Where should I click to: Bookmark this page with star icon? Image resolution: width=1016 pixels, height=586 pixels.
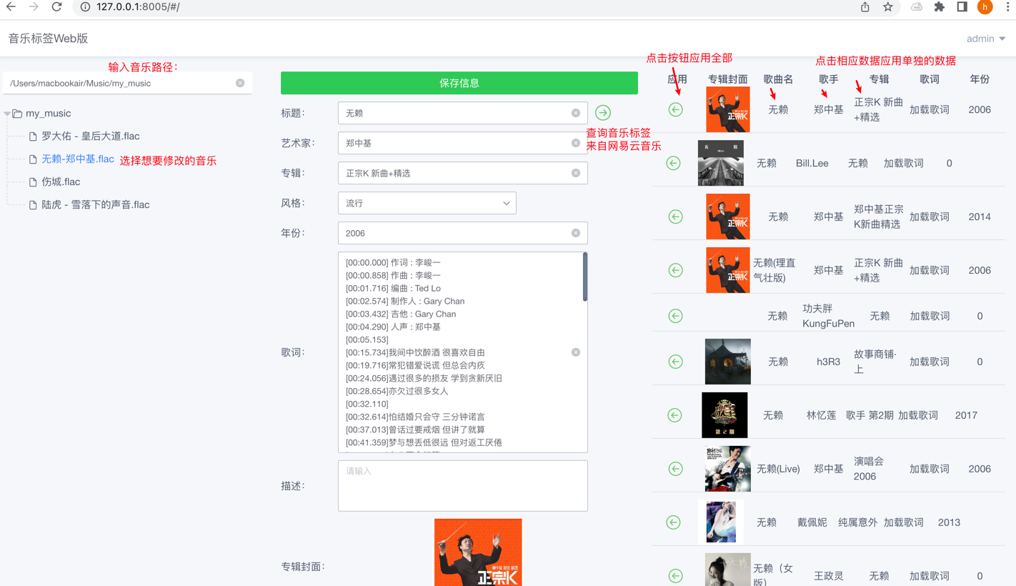pos(888,7)
